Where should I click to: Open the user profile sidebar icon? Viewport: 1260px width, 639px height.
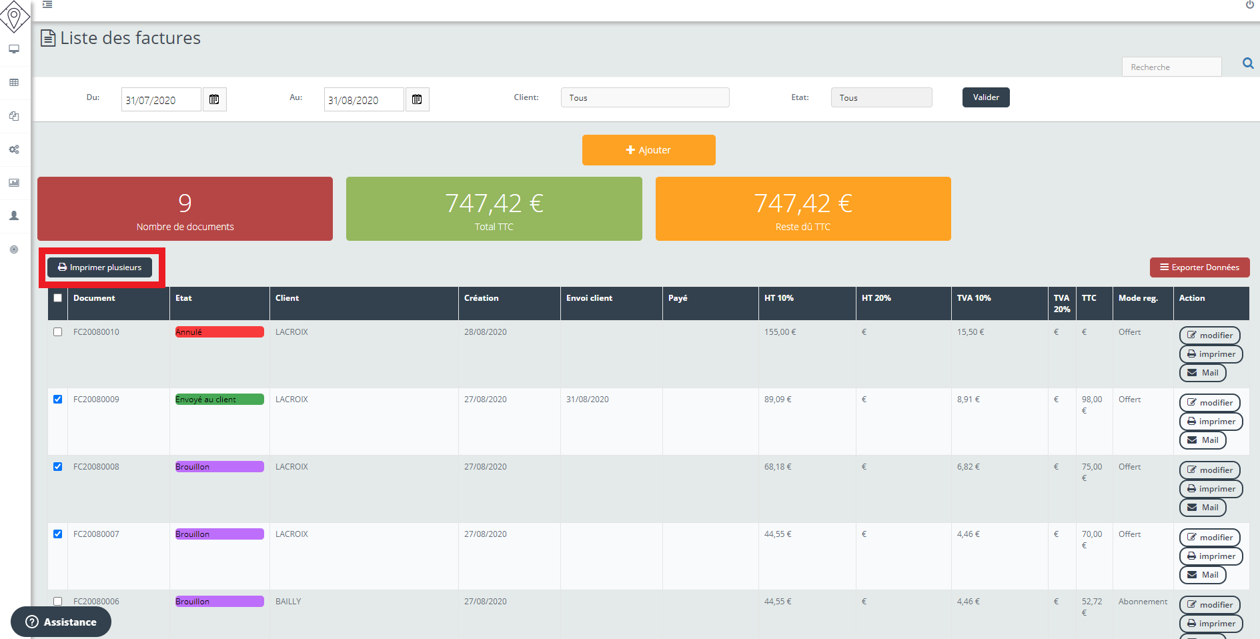(x=14, y=216)
